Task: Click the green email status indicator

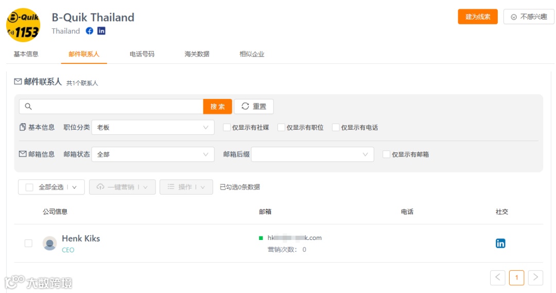Action: (x=261, y=238)
